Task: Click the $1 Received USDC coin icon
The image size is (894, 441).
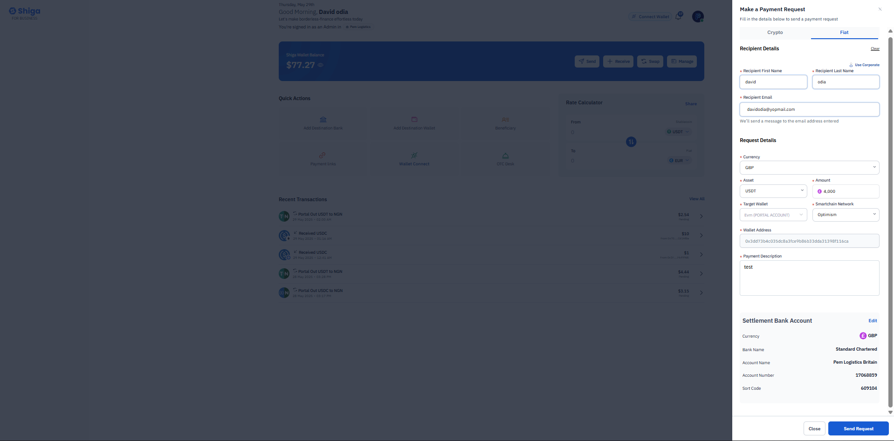Action: coord(284,255)
